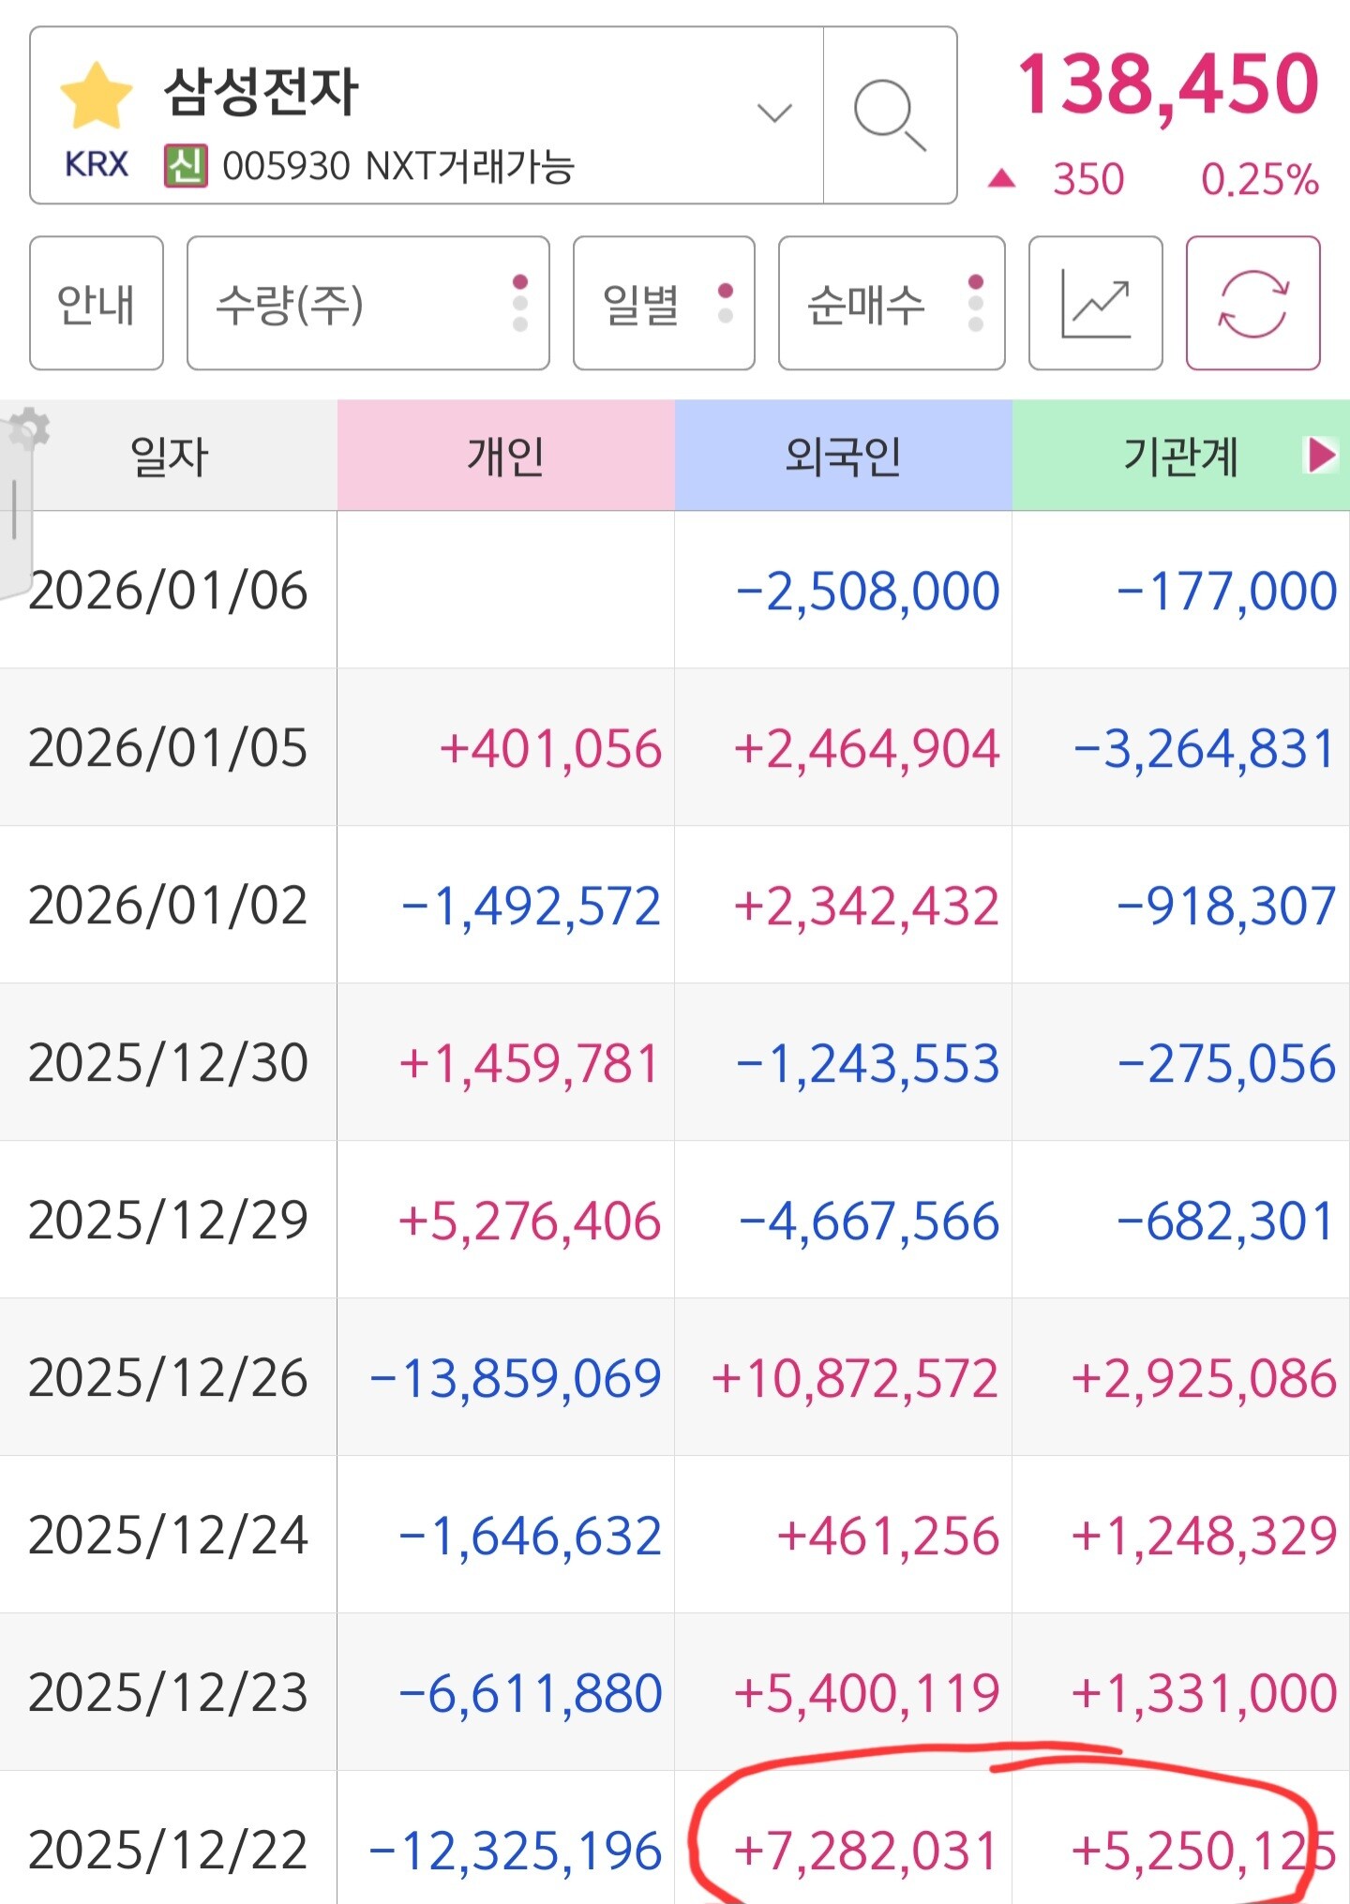The image size is (1350, 1904).
Task: Select the 기관계 column header
Action: (1181, 456)
